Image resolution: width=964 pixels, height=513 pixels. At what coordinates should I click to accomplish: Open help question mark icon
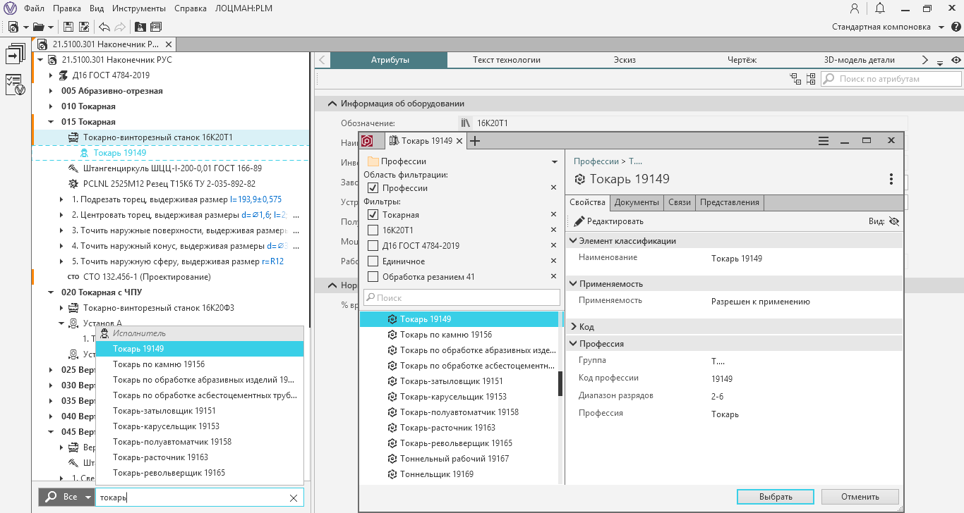pyautogui.click(x=956, y=27)
